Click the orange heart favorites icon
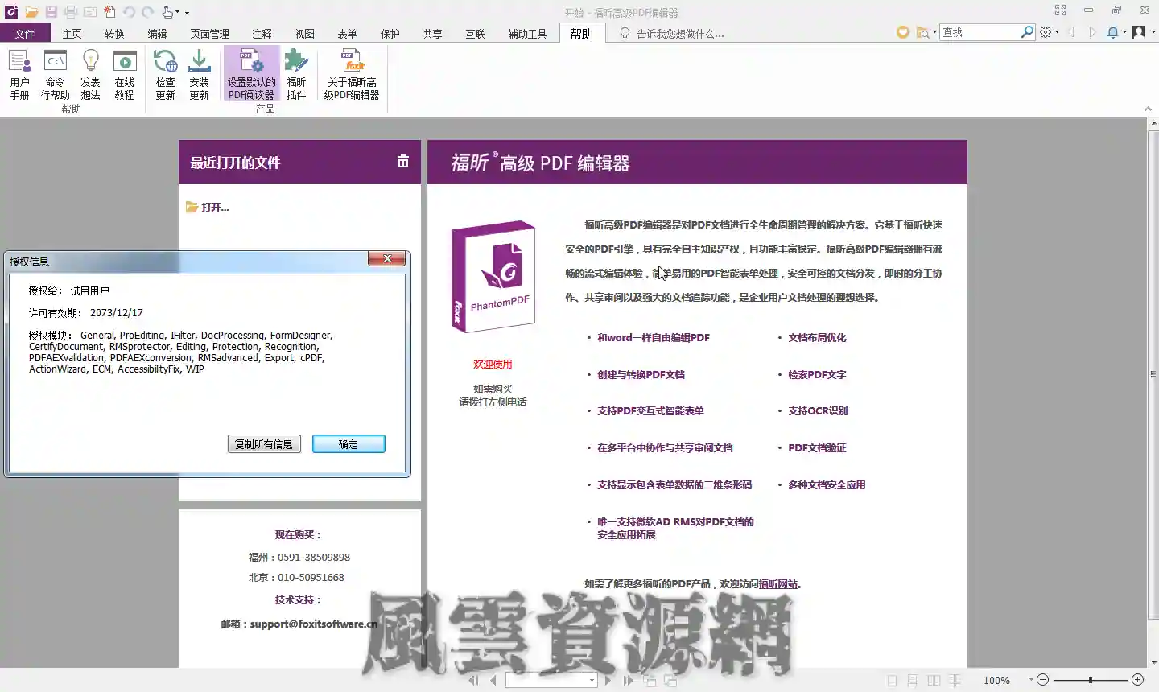1159x692 pixels. (903, 32)
